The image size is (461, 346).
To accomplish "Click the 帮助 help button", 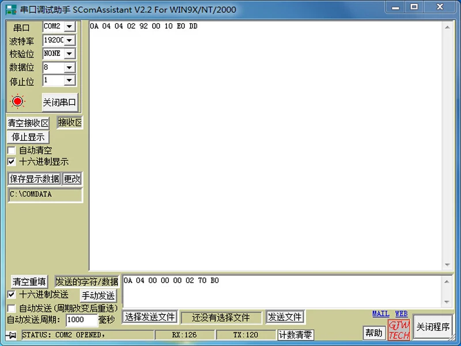I will pyautogui.click(x=374, y=333).
